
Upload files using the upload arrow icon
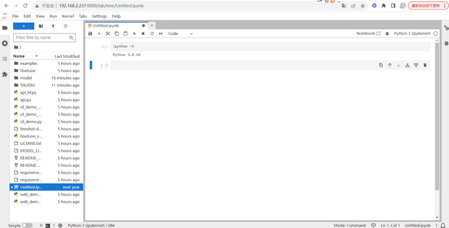pos(53,26)
